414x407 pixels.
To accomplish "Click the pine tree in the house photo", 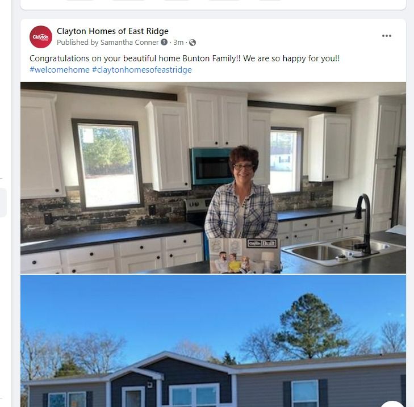I will point(310,325).
